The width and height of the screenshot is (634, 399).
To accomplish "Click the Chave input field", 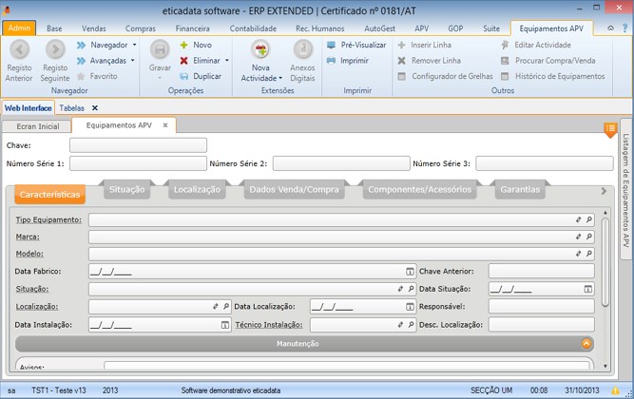I will (x=138, y=145).
